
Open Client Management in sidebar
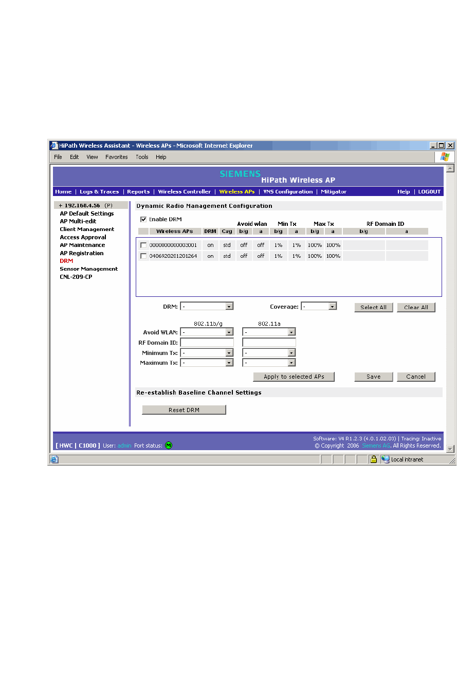point(87,229)
